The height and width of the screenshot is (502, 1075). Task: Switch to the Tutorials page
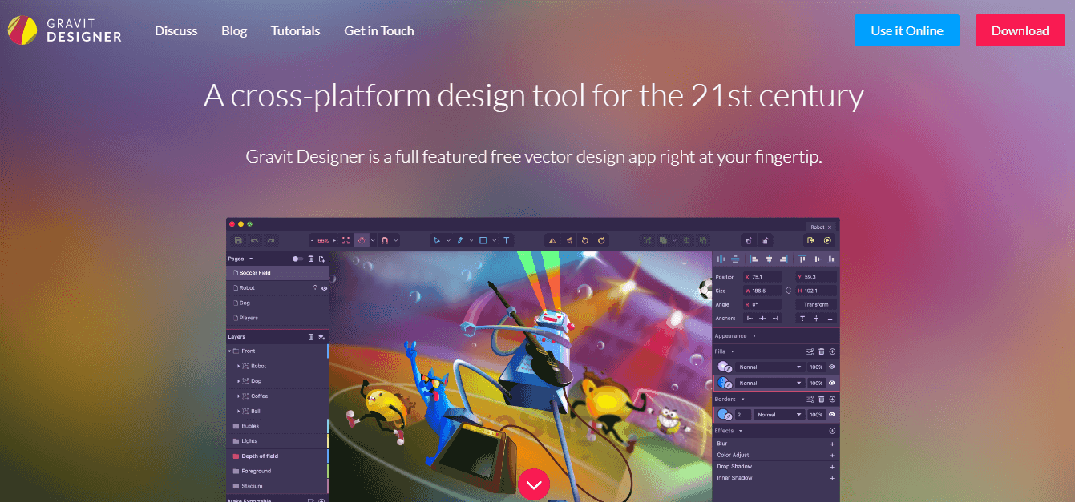click(x=295, y=30)
